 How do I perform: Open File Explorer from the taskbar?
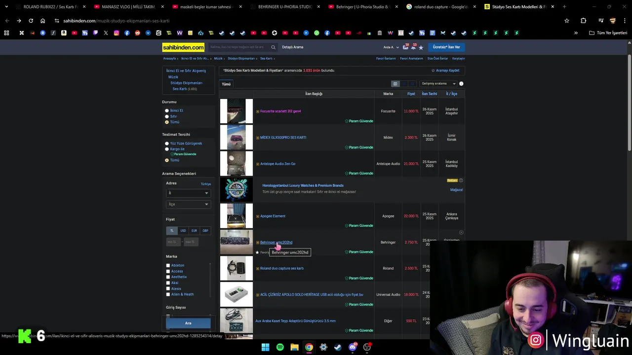(x=294, y=347)
